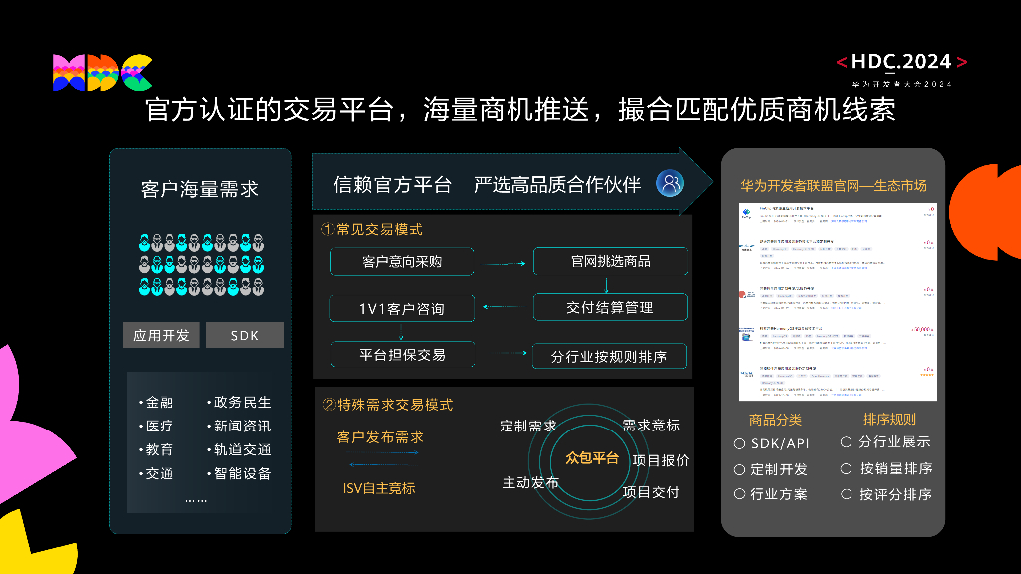Choose the 按销量排序 sorting option
Screen dimensions: 1021x574
(846, 468)
